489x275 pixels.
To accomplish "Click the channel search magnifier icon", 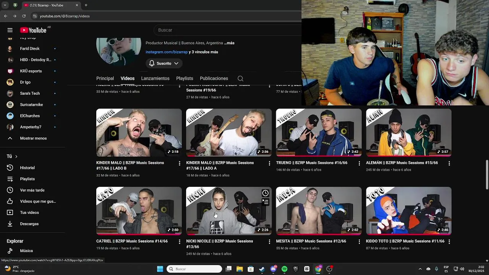I will coord(240,78).
